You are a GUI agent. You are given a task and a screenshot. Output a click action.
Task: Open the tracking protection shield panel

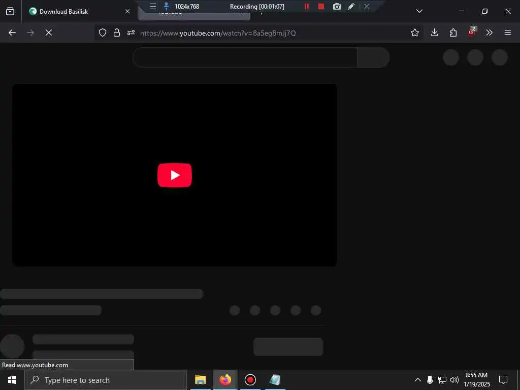(103, 32)
